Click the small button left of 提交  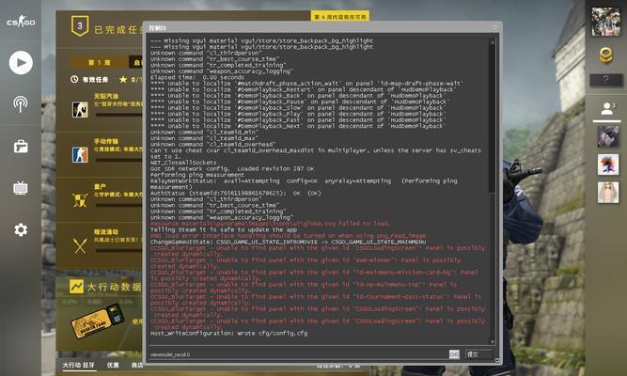[454, 354]
